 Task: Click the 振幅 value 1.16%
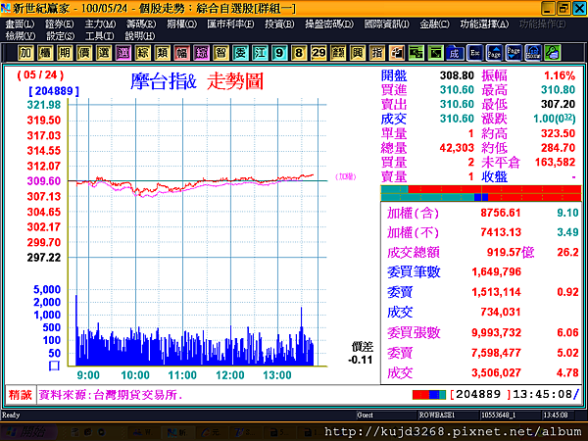560,75
